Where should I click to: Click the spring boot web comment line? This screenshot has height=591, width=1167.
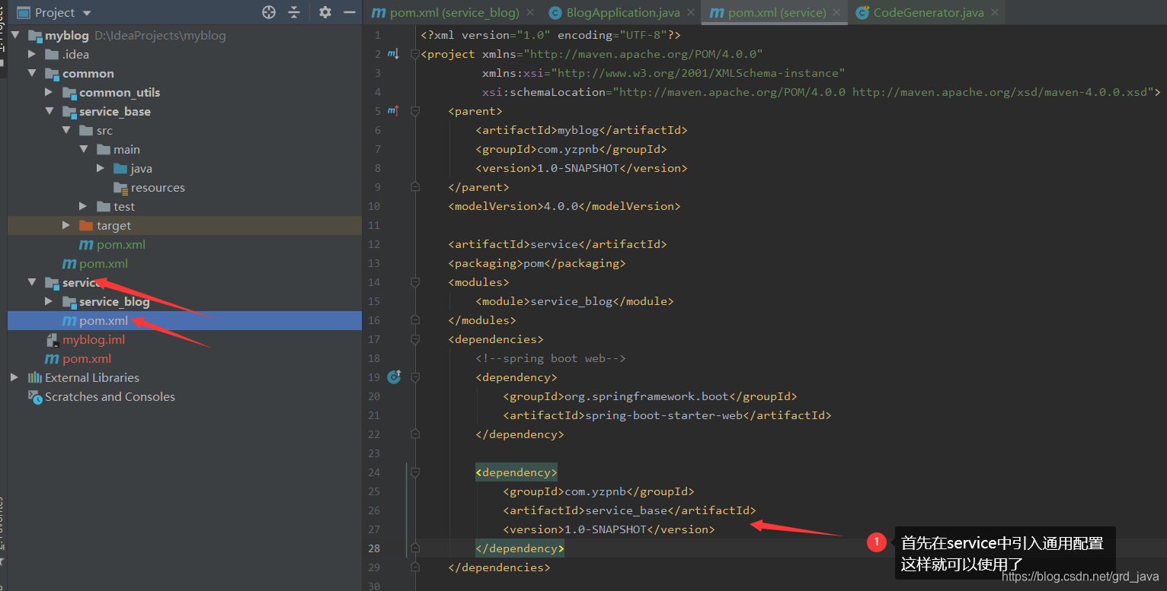pyautogui.click(x=551, y=358)
